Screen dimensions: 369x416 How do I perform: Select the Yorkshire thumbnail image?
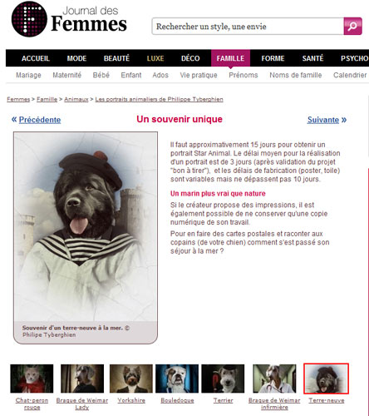click(x=131, y=379)
